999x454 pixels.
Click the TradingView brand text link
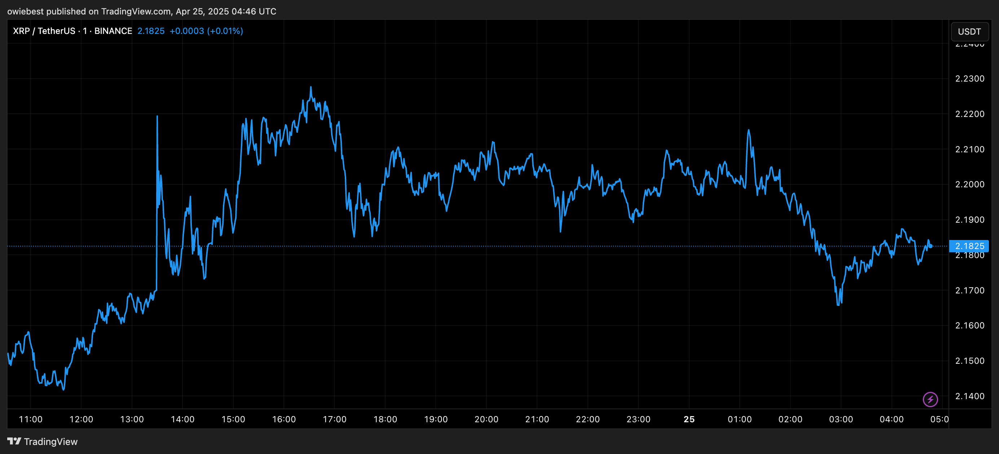pos(51,442)
